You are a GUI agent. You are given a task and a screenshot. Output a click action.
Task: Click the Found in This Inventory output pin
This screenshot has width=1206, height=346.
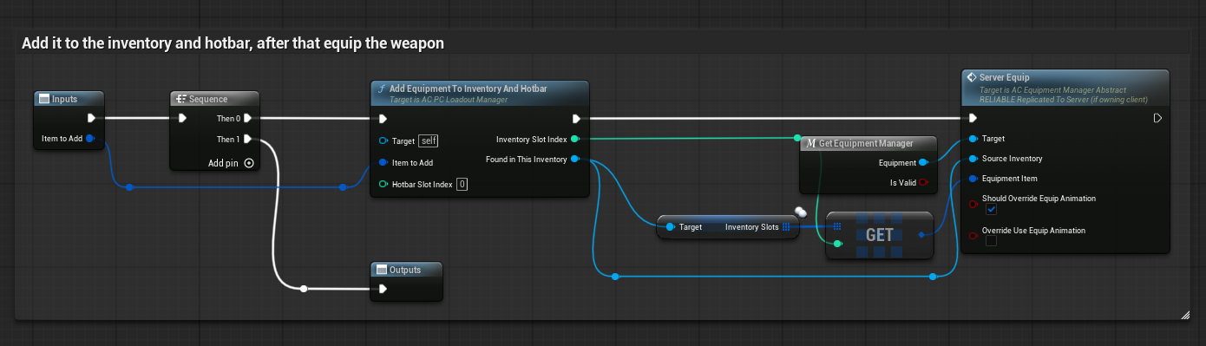tap(575, 159)
